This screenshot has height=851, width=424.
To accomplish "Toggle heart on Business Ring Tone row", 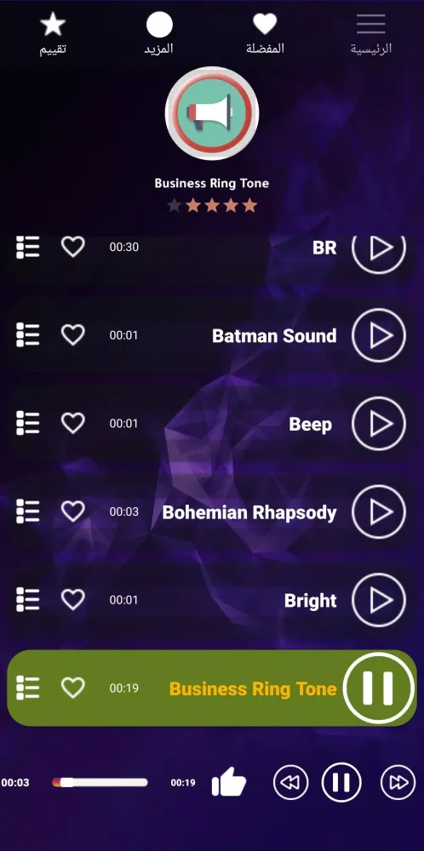I will tap(72, 688).
